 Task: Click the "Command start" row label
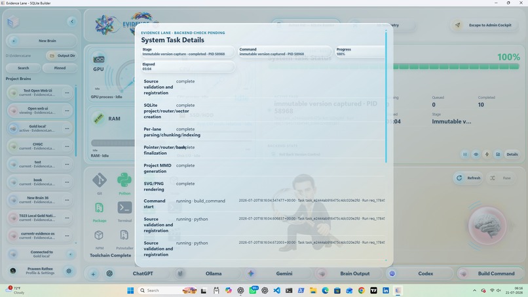pyautogui.click(x=155, y=204)
